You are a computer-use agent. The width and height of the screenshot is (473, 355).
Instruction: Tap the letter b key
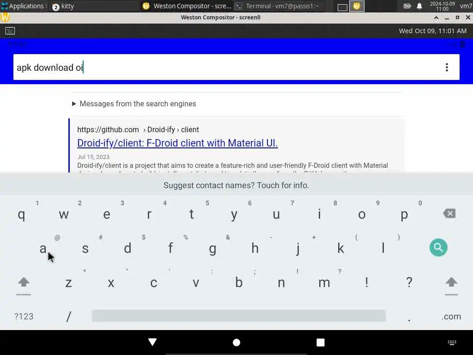point(239,282)
